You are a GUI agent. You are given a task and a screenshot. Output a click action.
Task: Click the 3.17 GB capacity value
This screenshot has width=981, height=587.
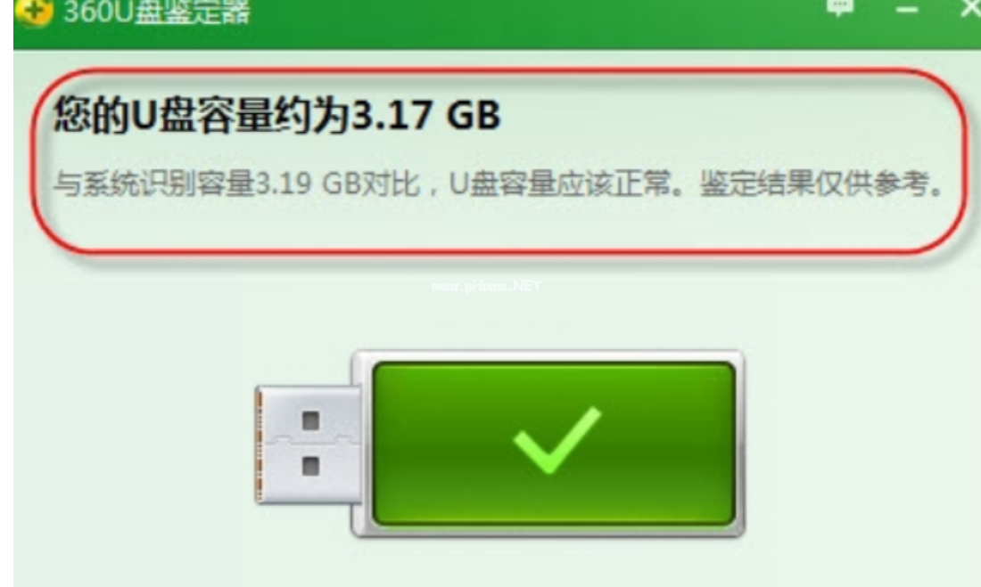pos(426,115)
